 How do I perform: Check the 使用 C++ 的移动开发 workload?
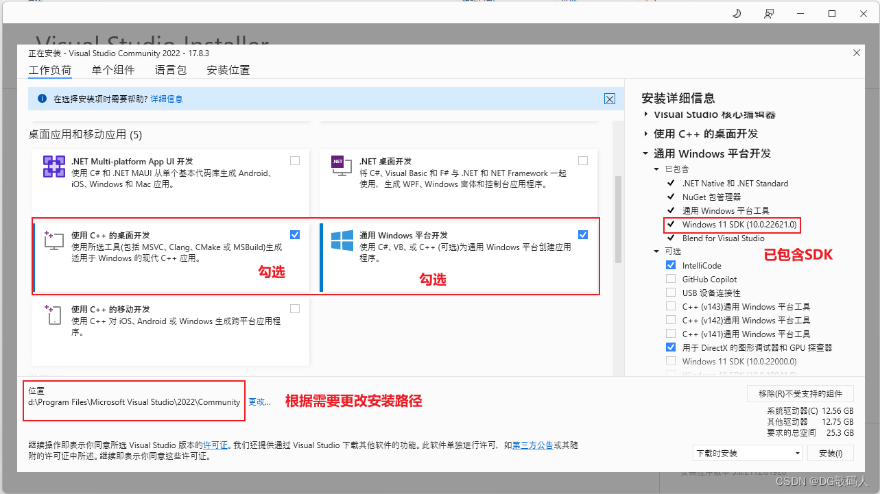295,309
